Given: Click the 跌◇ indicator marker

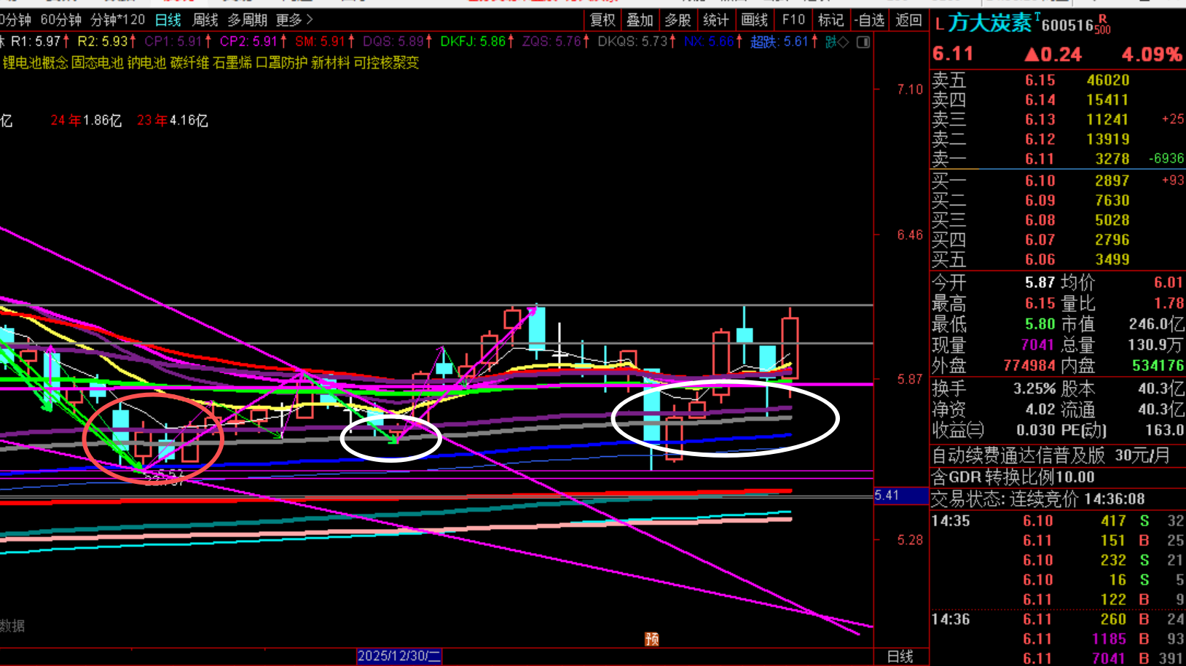Looking at the screenshot, I should [x=836, y=42].
